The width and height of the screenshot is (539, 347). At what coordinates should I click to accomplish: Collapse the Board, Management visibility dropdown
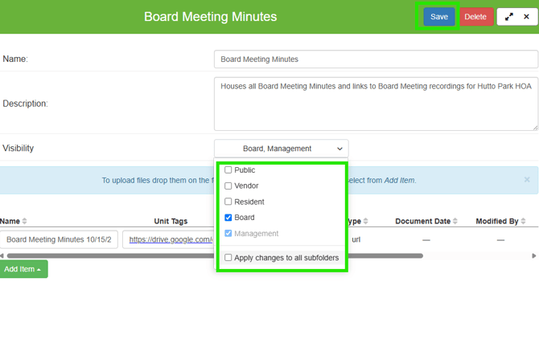coord(281,149)
